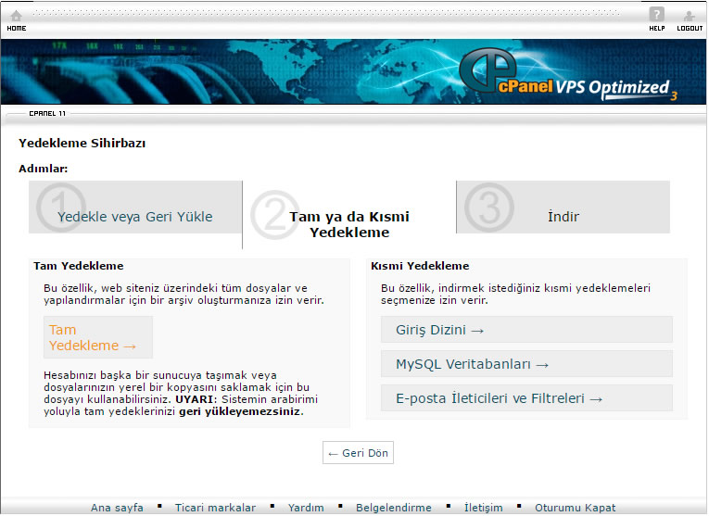The width and height of the screenshot is (709, 516).
Task: Select 'Tam ya da Kısmi Yedekleme' step
Action: point(348,224)
